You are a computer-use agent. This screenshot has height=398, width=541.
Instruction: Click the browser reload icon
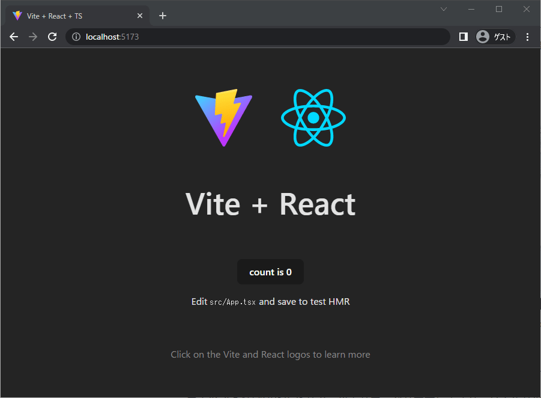[x=52, y=37]
